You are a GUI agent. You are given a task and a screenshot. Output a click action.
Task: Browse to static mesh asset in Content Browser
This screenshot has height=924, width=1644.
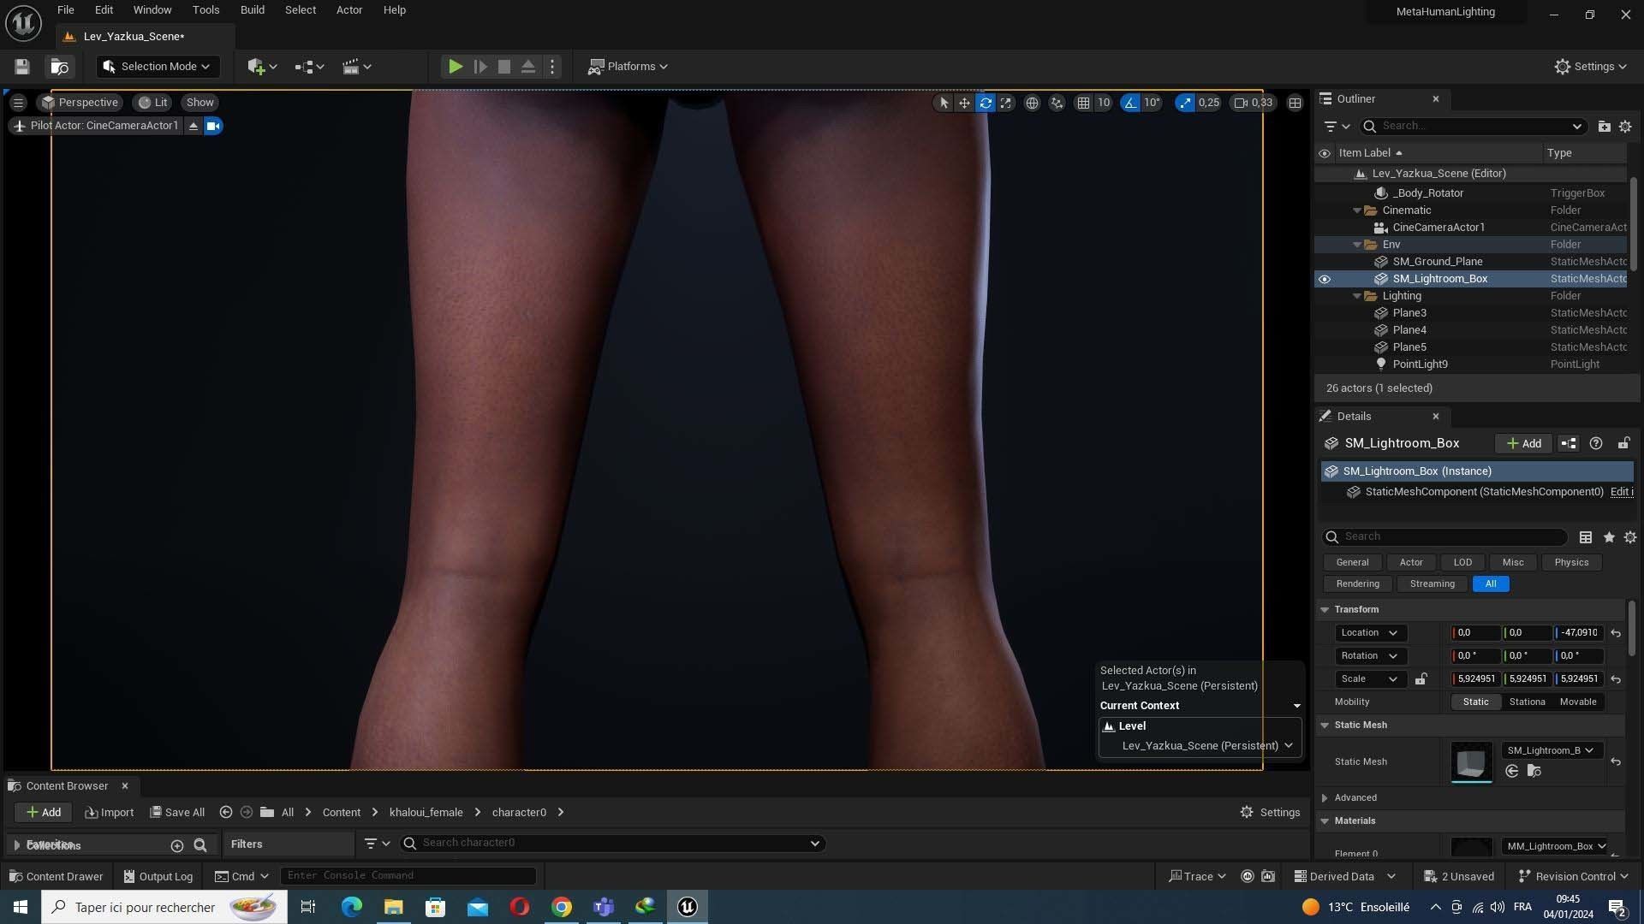pos(1534,772)
